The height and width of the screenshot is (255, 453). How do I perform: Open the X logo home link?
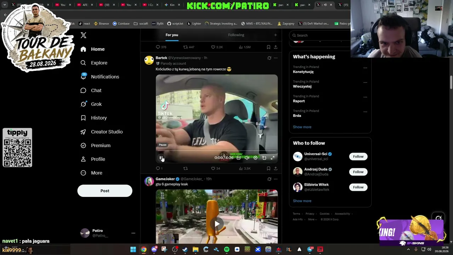84,35
